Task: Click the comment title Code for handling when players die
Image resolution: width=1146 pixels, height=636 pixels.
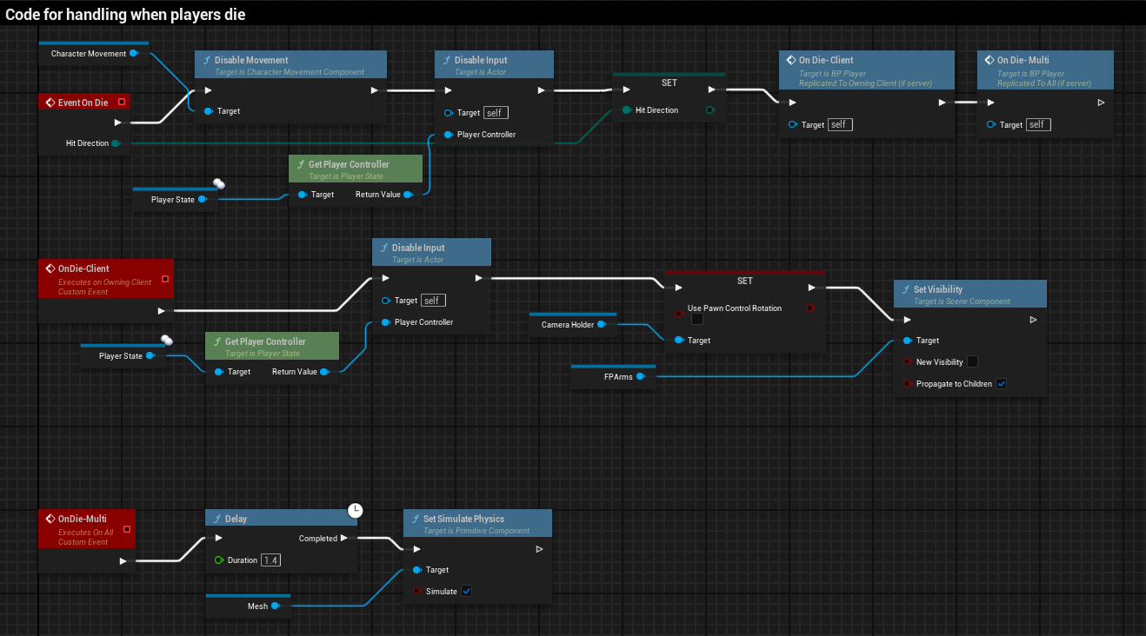Action: click(x=125, y=16)
